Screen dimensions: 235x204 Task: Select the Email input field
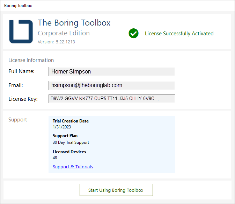point(112,85)
